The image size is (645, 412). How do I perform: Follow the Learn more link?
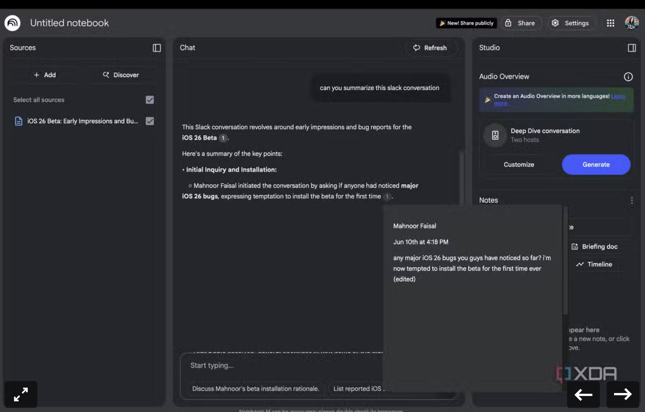click(x=618, y=96)
